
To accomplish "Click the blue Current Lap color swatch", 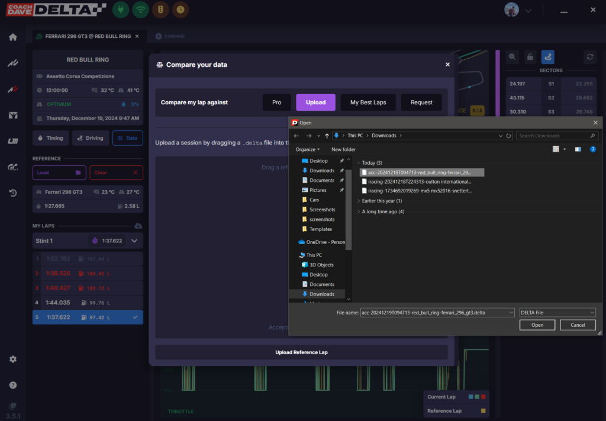I will [470, 397].
